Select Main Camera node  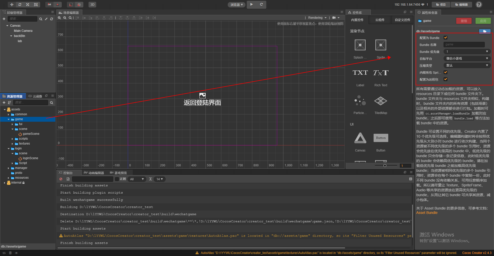(x=23, y=31)
